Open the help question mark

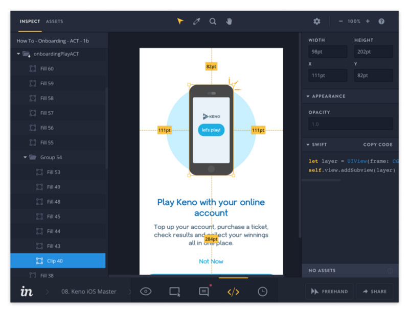pyautogui.click(x=381, y=21)
